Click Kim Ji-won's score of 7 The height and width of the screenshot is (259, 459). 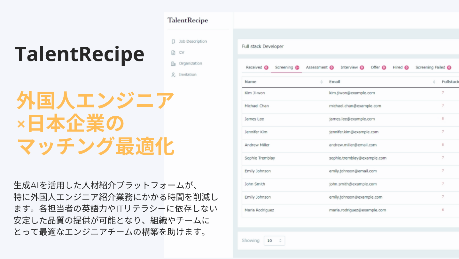(x=443, y=93)
